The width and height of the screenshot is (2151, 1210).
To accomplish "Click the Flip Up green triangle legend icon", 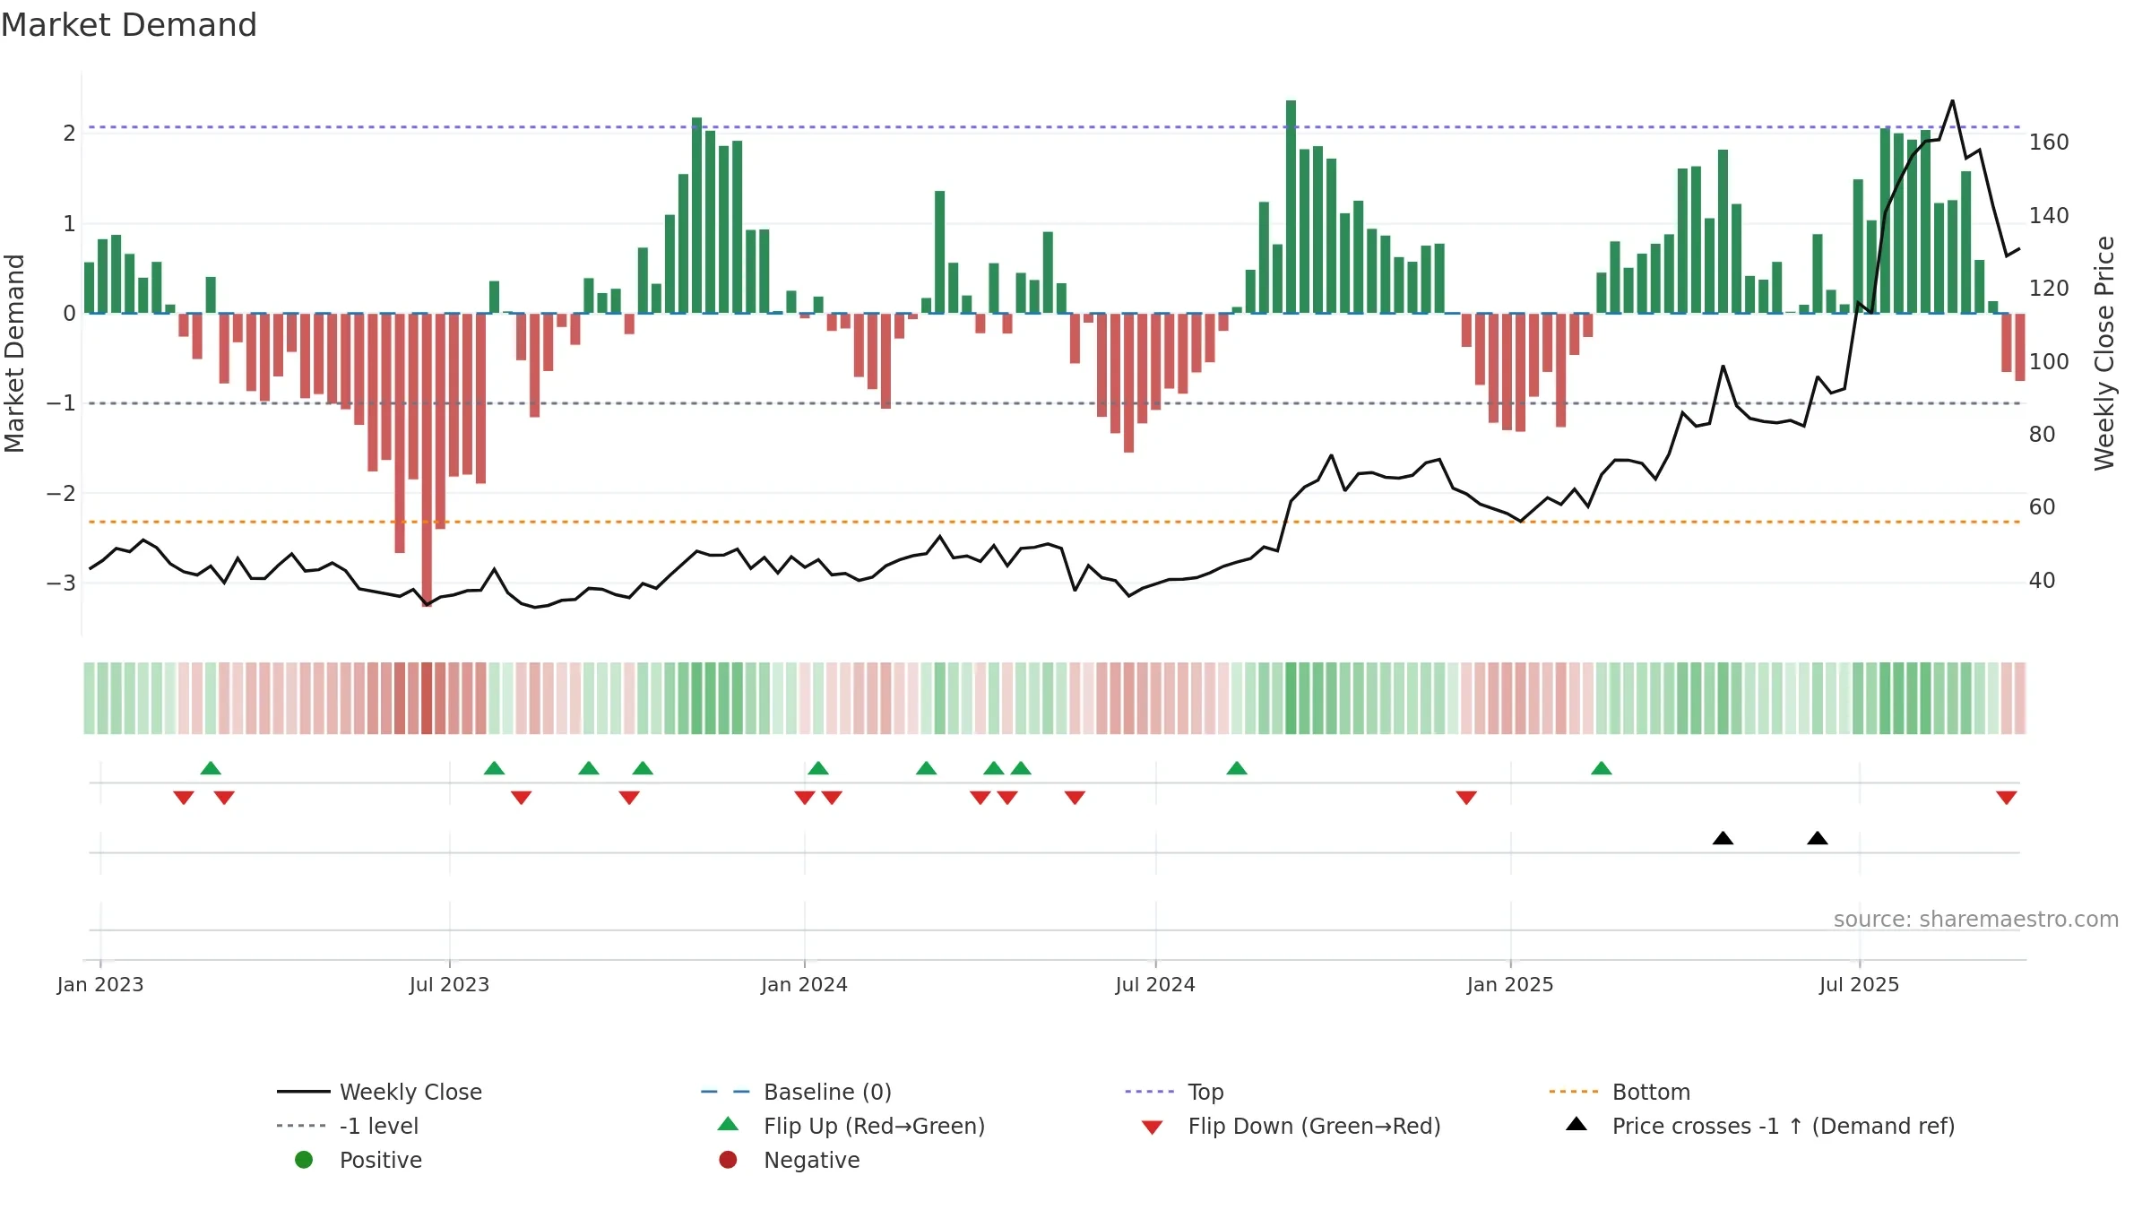I will 728,1124.
